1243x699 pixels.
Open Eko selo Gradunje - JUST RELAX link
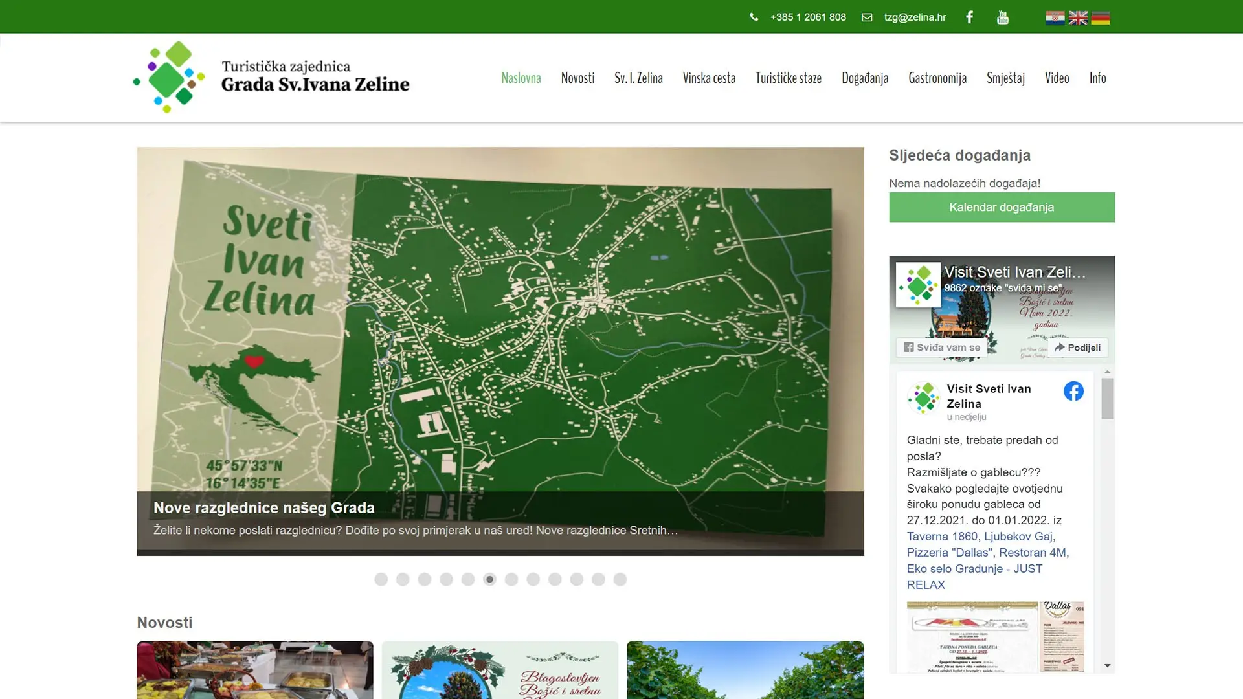(974, 577)
